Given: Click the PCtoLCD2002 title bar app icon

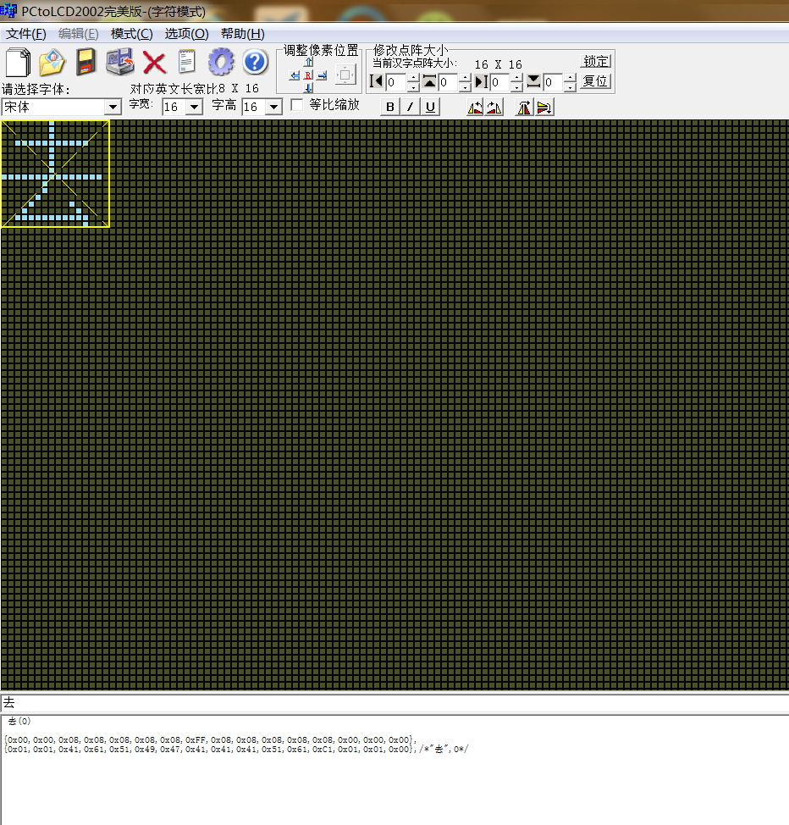Looking at the screenshot, I should (8, 10).
